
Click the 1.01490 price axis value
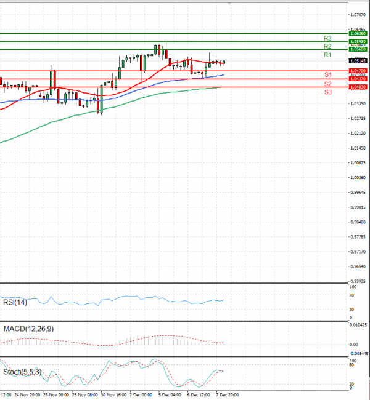(x=358, y=148)
